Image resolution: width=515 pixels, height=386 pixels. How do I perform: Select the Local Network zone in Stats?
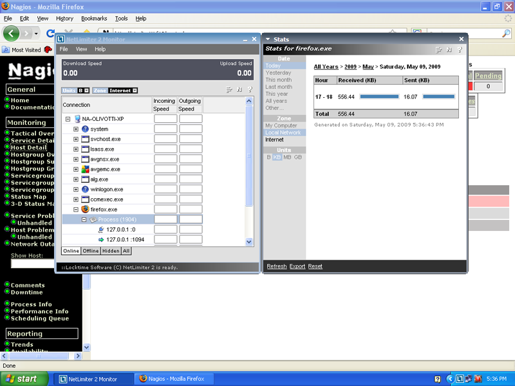283,133
